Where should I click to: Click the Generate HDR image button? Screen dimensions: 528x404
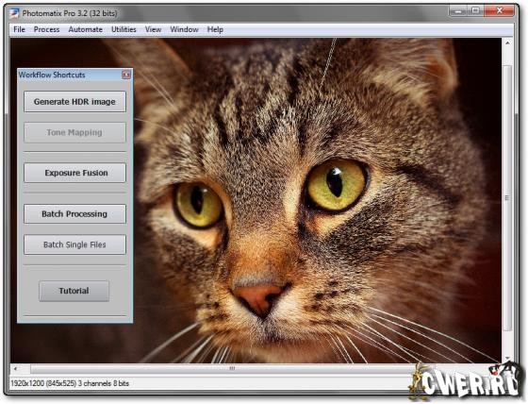point(74,102)
